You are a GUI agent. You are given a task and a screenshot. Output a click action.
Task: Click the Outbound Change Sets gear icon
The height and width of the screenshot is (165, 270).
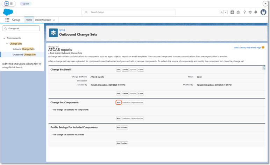[x=54, y=33]
